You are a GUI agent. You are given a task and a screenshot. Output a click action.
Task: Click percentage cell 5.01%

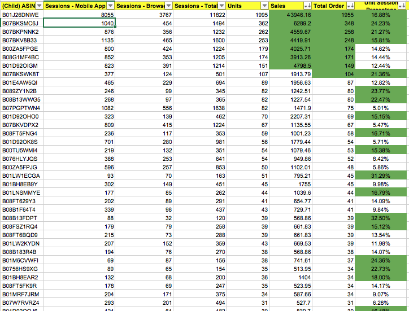[381, 108]
